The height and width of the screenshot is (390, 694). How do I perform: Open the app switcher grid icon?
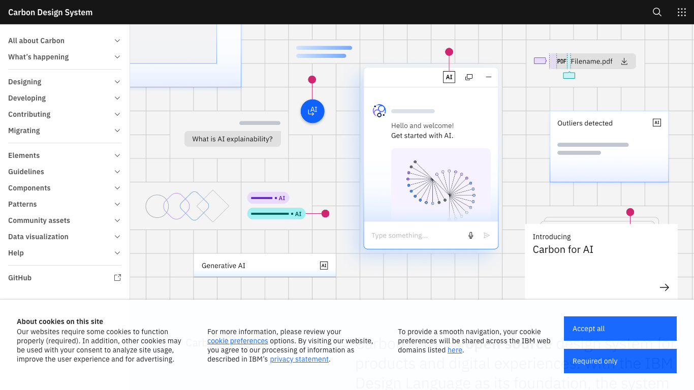pyautogui.click(x=682, y=12)
